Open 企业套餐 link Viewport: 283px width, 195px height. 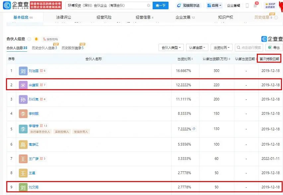coord(234,6)
